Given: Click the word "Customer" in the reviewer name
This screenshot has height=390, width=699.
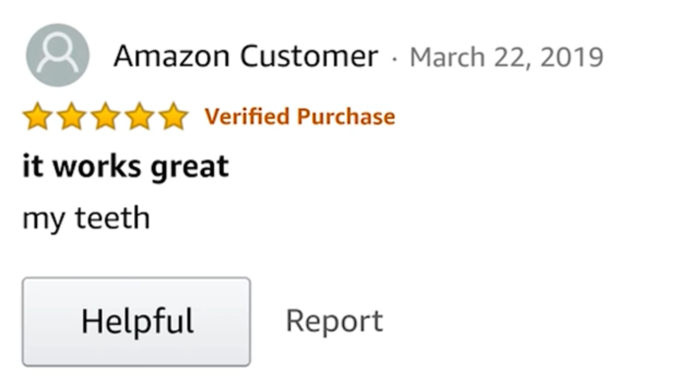Looking at the screenshot, I should tap(309, 56).
